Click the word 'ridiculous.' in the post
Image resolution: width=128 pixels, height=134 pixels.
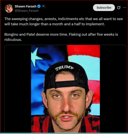[13, 40]
